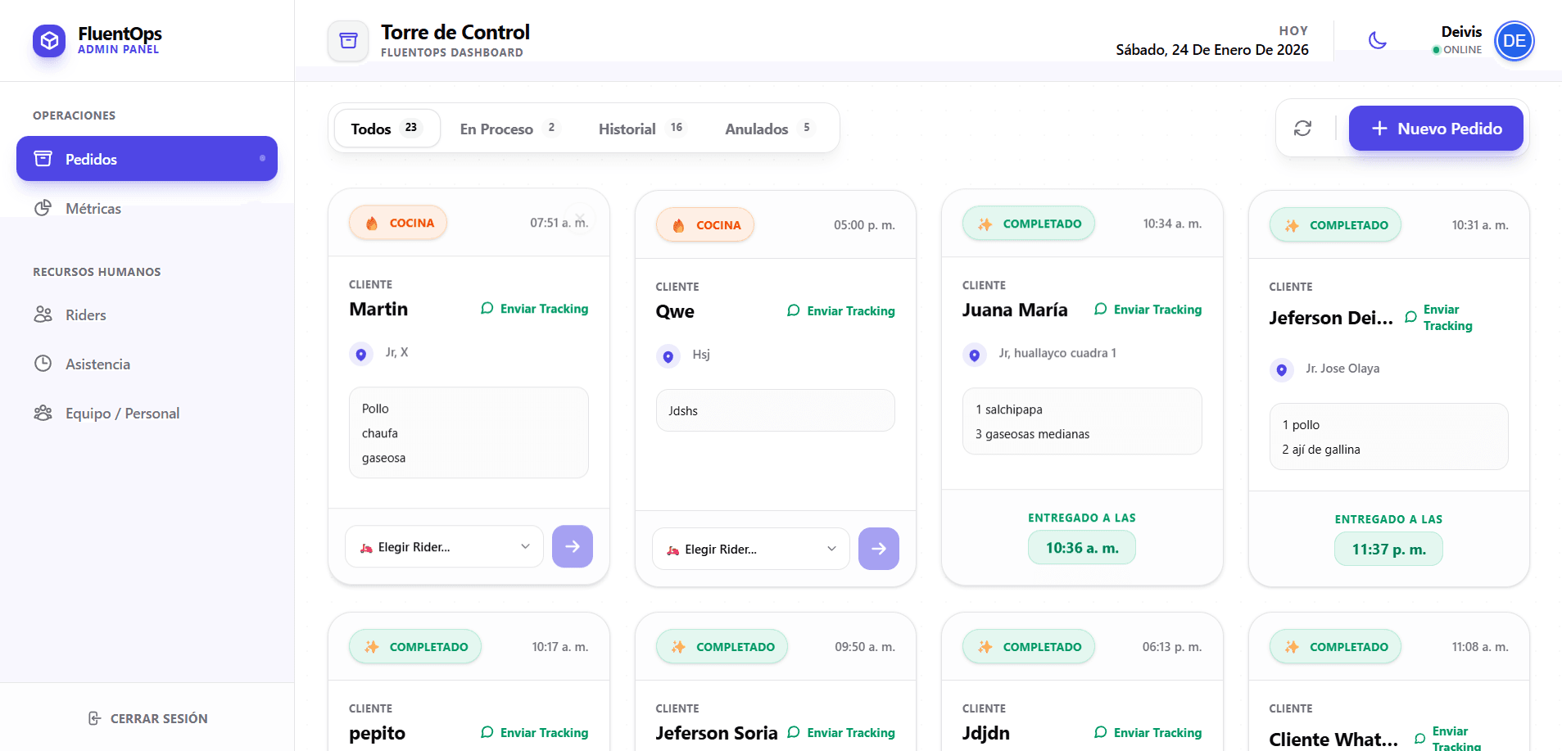Create a Nuevo Pedido

click(x=1435, y=129)
